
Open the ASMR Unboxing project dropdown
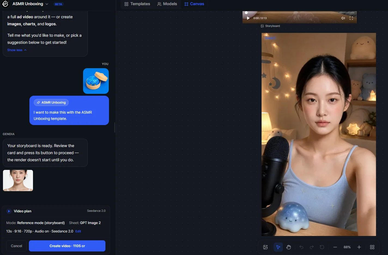point(31,4)
